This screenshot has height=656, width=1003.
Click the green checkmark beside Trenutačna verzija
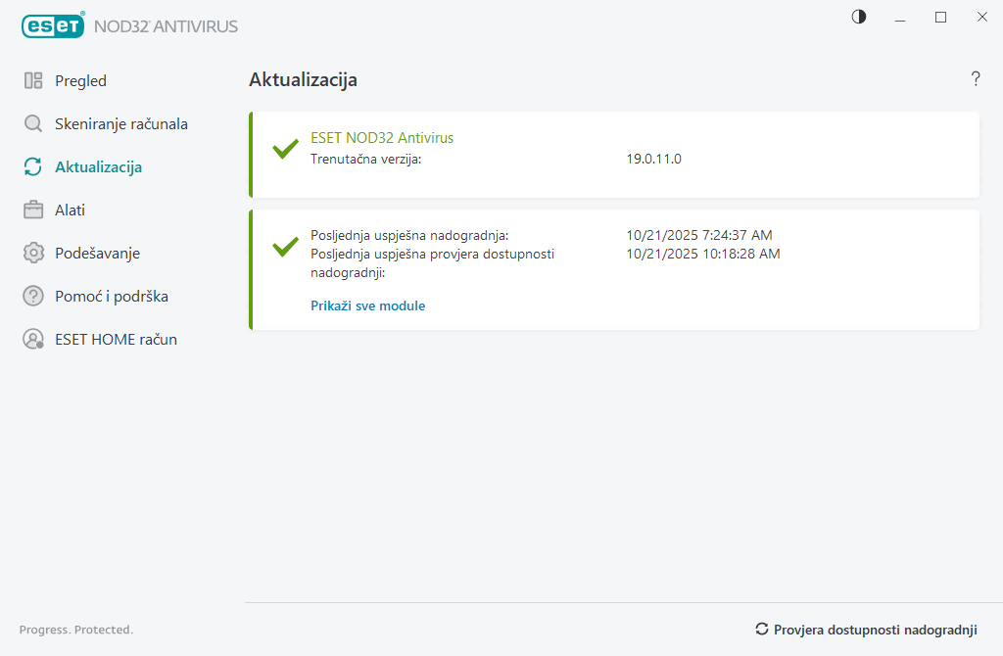pos(285,149)
